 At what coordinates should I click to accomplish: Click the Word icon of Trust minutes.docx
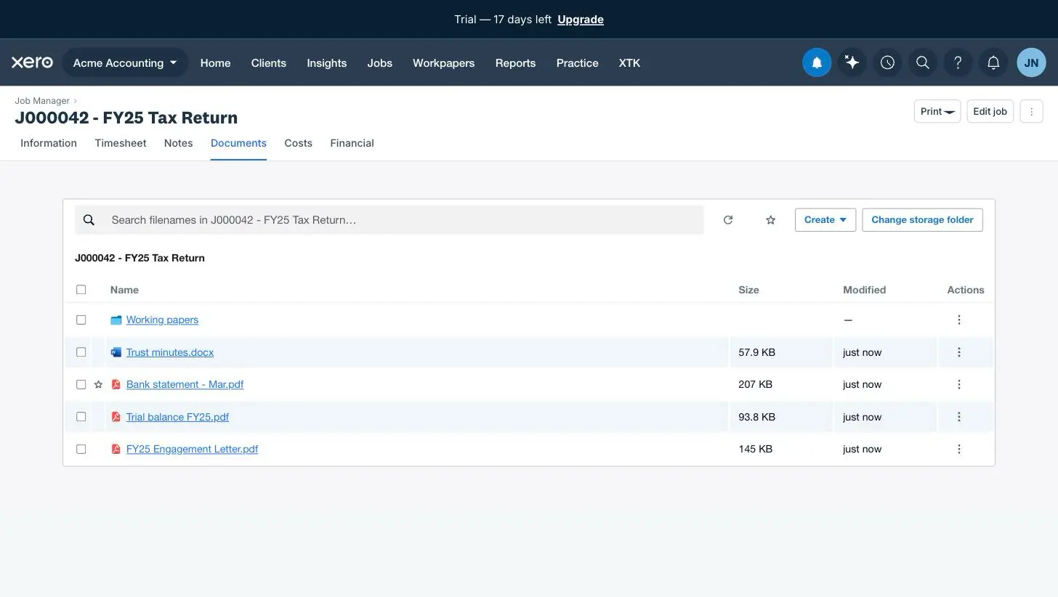(x=116, y=352)
